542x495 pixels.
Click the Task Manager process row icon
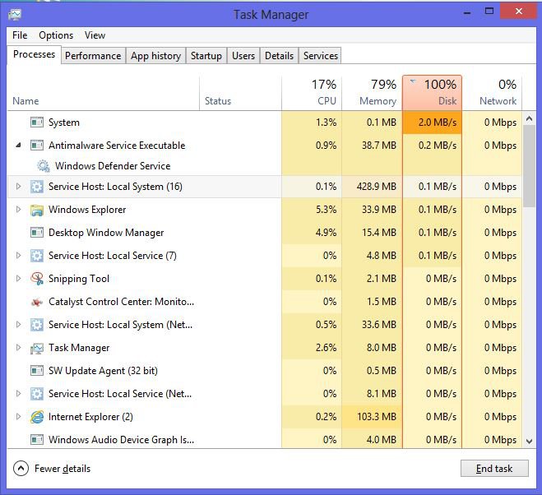(37, 348)
